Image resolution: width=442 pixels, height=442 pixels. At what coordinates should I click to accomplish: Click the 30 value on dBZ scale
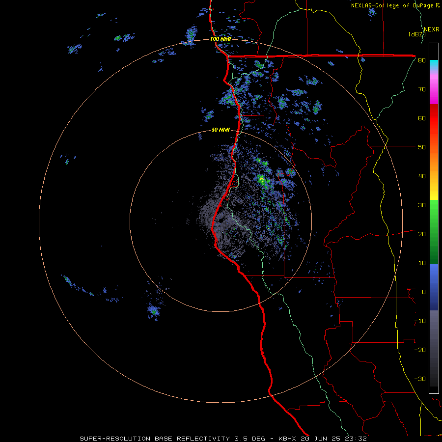point(422,205)
